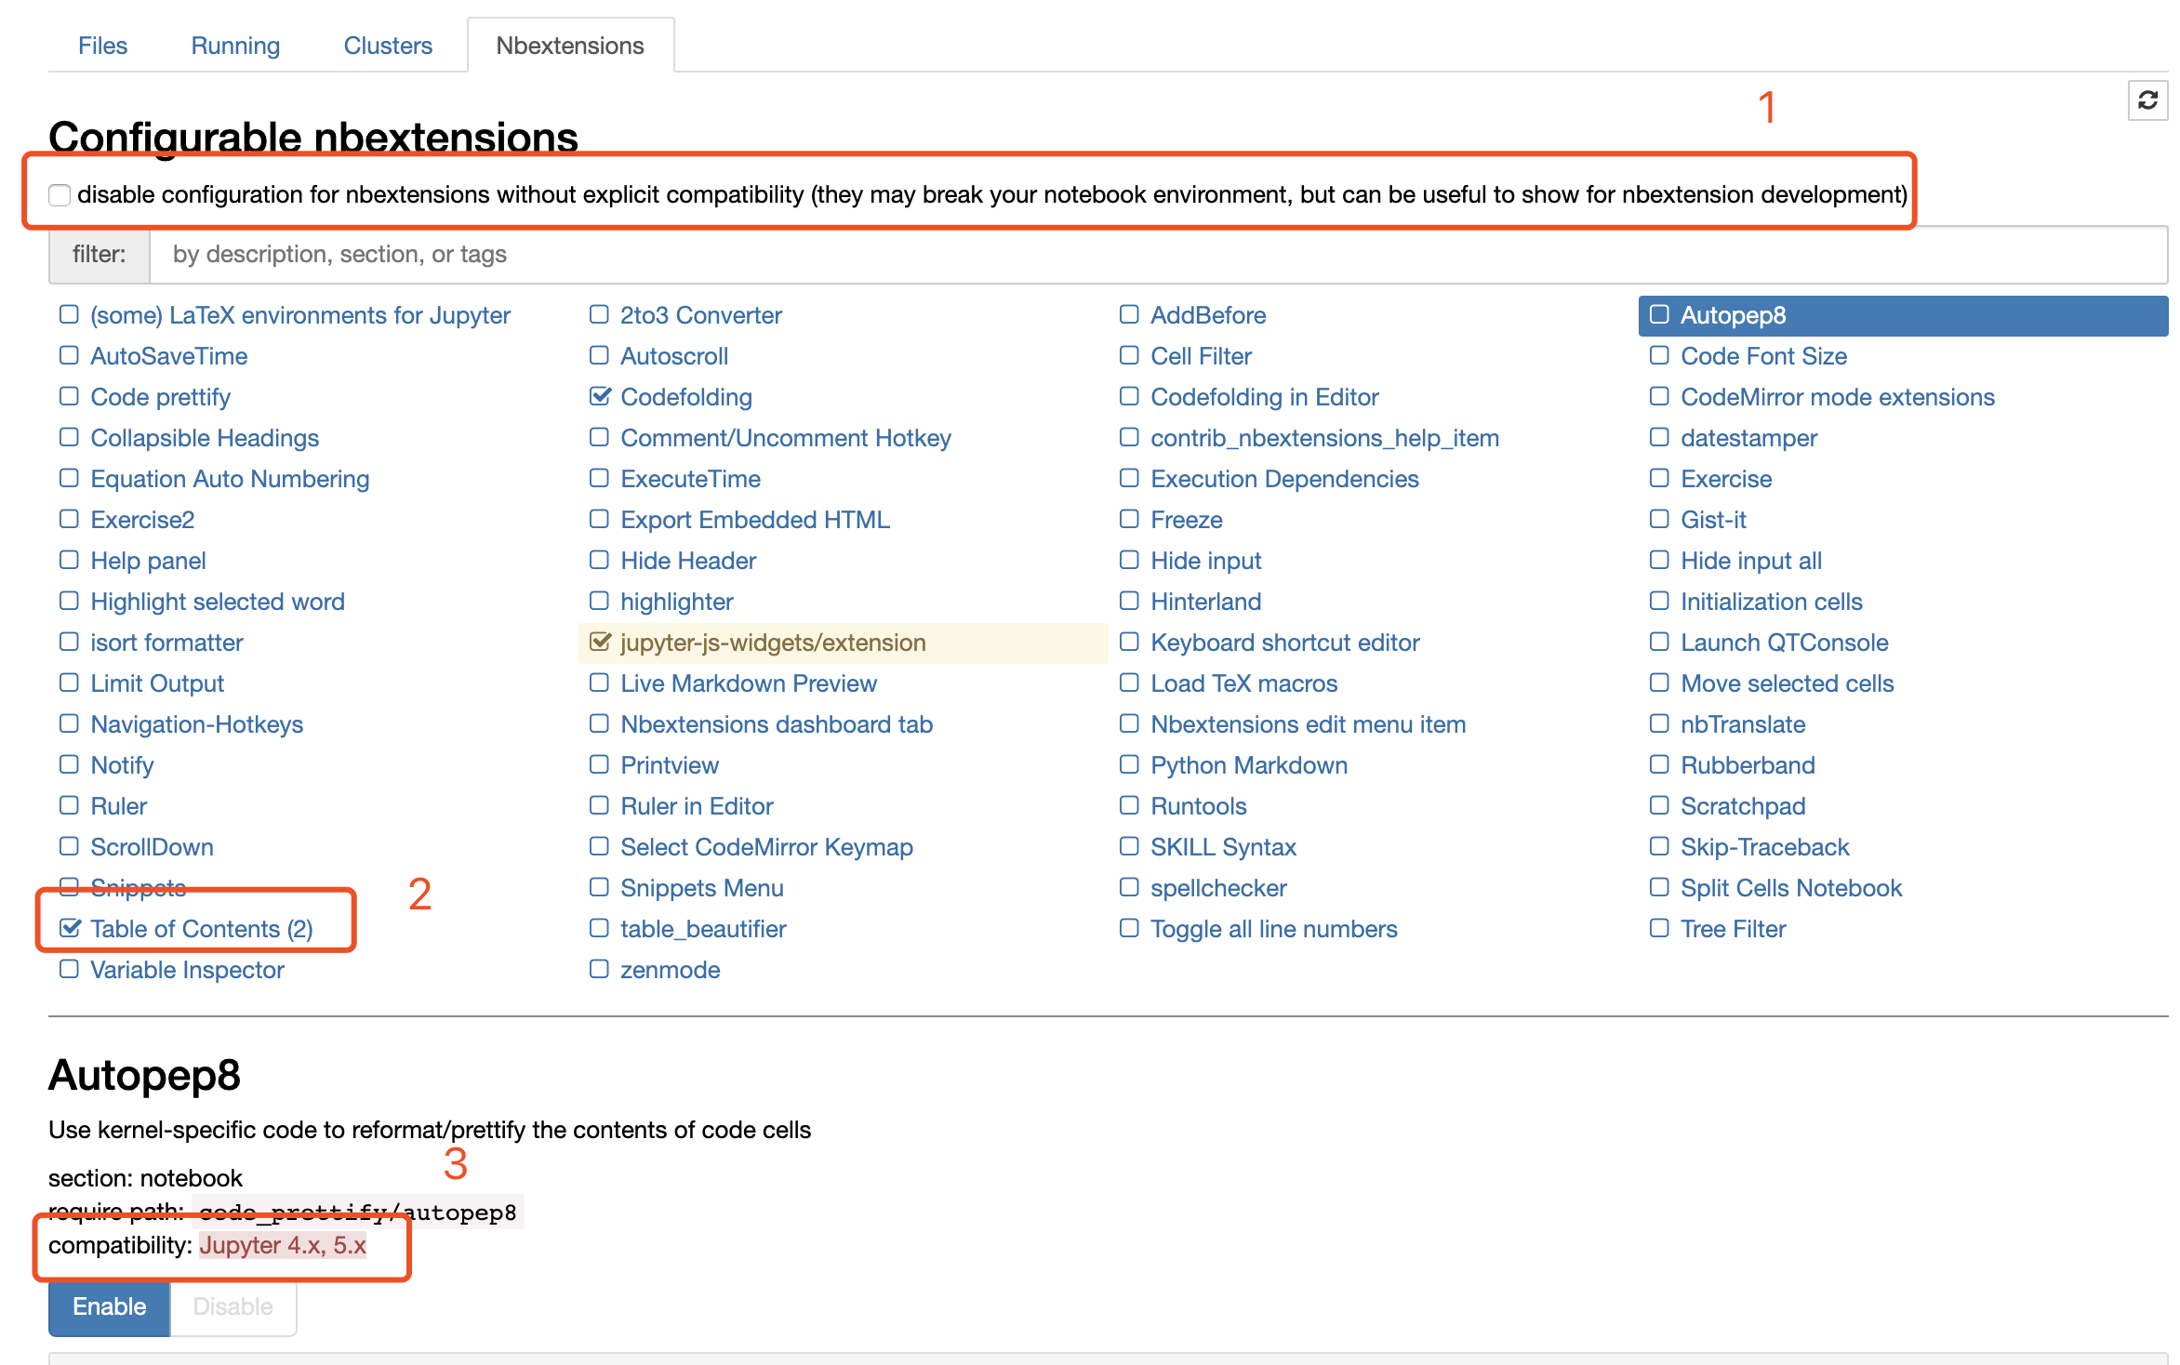Select the Collapsible Headings extension
The image size is (2180, 1365).
[205, 438]
